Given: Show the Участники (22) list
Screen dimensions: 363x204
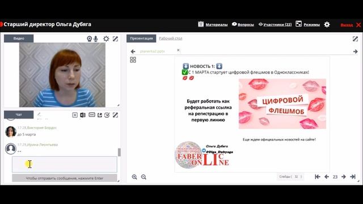Looking at the screenshot, I should point(277,24).
